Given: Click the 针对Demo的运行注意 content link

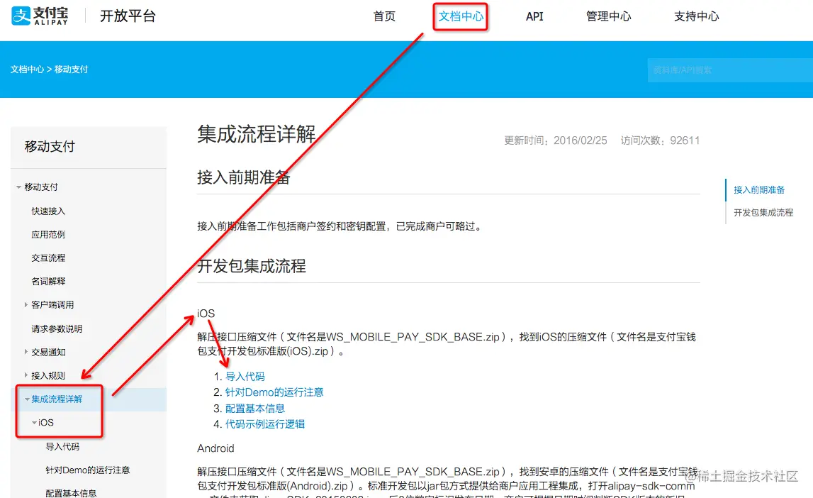Looking at the screenshot, I should pos(274,392).
